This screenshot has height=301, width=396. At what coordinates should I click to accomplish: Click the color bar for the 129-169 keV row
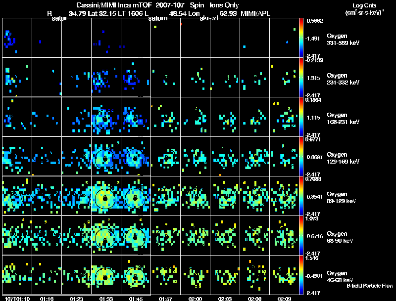point(301,156)
